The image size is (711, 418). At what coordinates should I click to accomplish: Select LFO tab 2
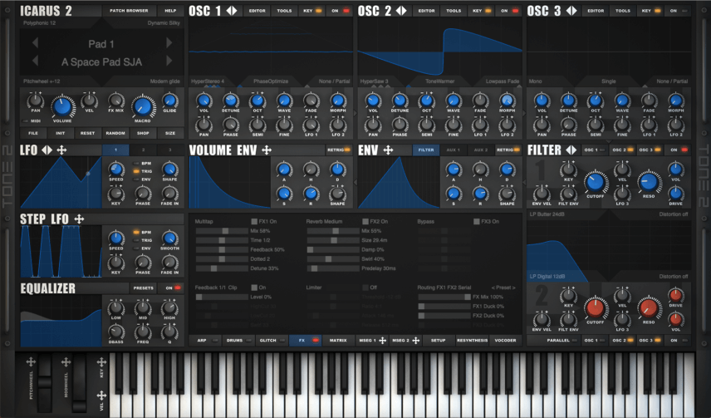click(144, 150)
